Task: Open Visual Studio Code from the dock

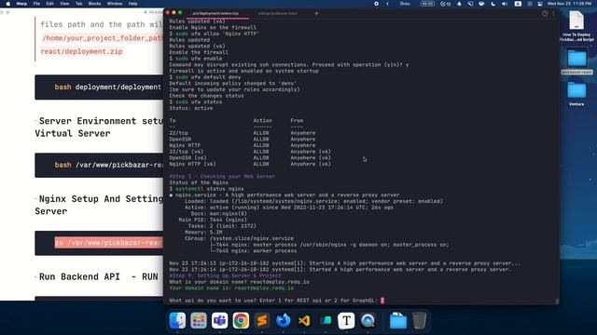Action: point(304,320)
